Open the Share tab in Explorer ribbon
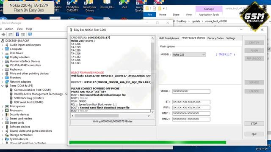The image size is (271, 152). 176,15
